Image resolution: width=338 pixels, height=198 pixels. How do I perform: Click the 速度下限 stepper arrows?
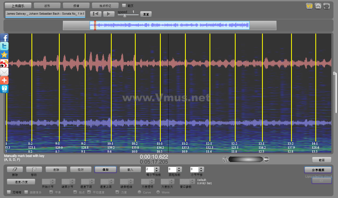click(92, 181)
